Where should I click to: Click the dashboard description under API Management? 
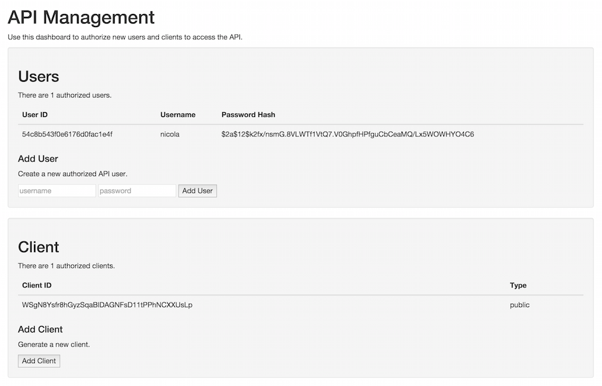pyautogui.click(x=125, y=37)
